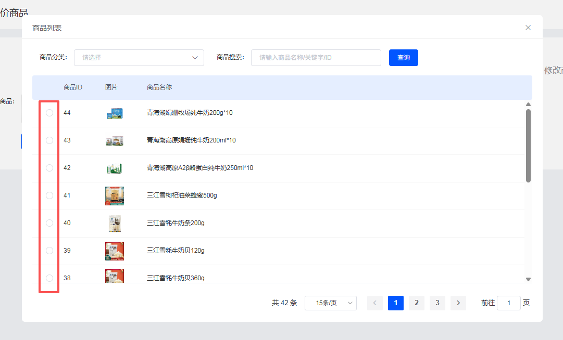Select page 1 button
563x340 pixels.
[396, 303]
